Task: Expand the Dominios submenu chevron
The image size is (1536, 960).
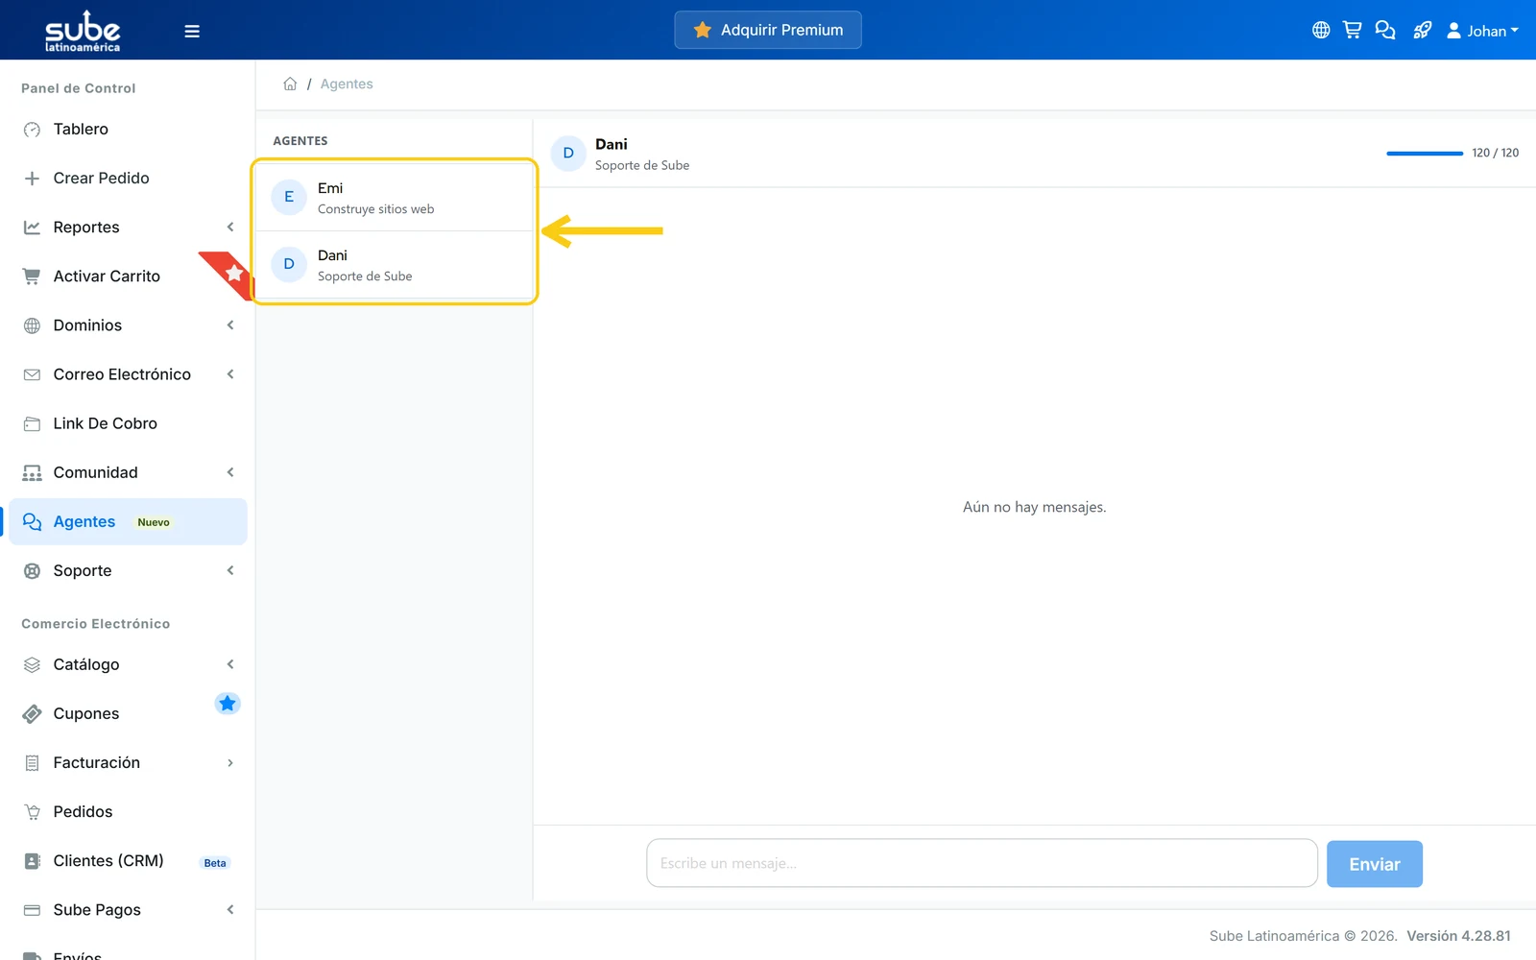Action: pos(230,324)
